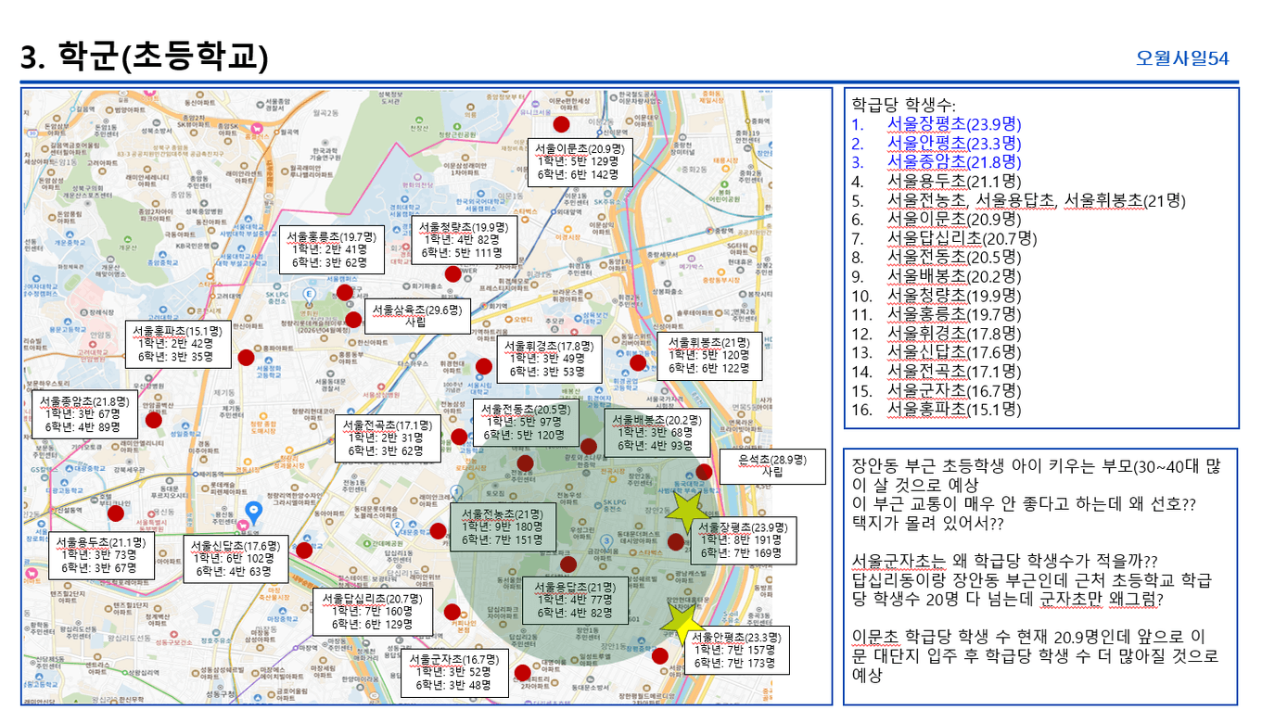This screenshot has height=710, width=1262.
Task: Select the 서울종암초(21.8명) map label
Action: [85, 414]
